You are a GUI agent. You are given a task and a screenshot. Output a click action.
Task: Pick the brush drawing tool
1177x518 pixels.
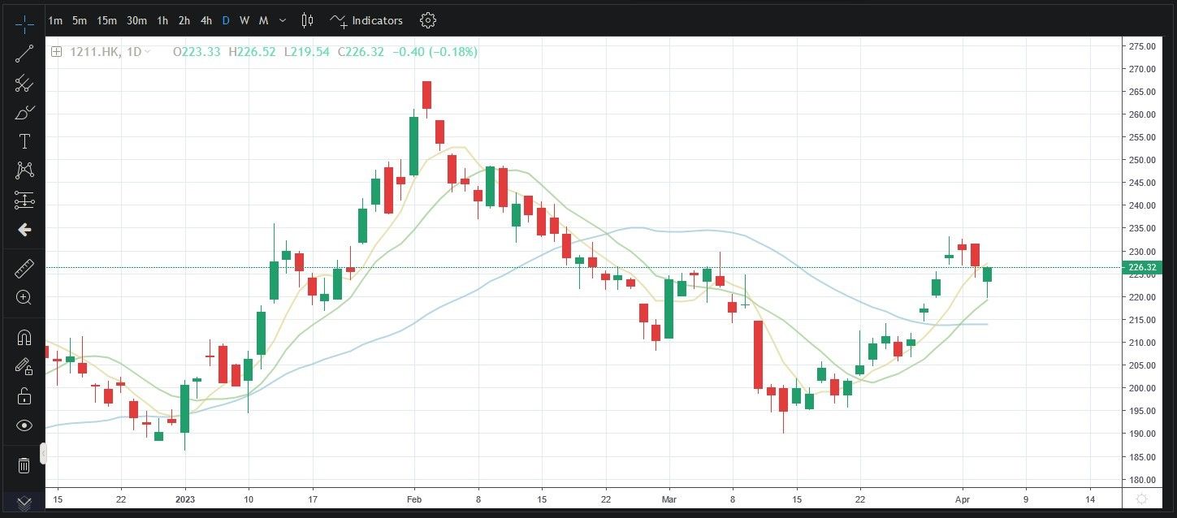[24, 112]
